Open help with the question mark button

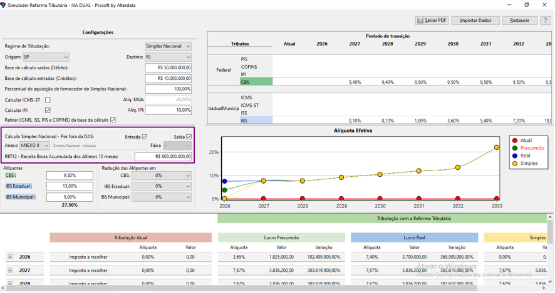[x=545, y=21]
